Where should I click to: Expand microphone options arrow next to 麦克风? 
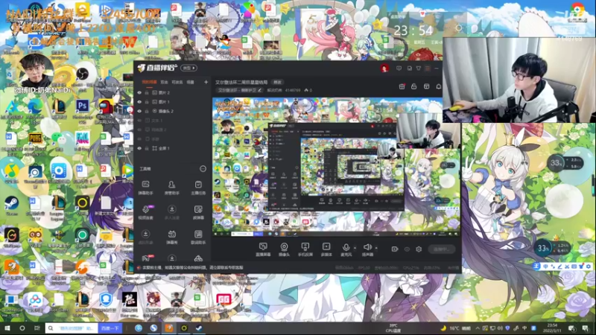click(x=355, y=248)
